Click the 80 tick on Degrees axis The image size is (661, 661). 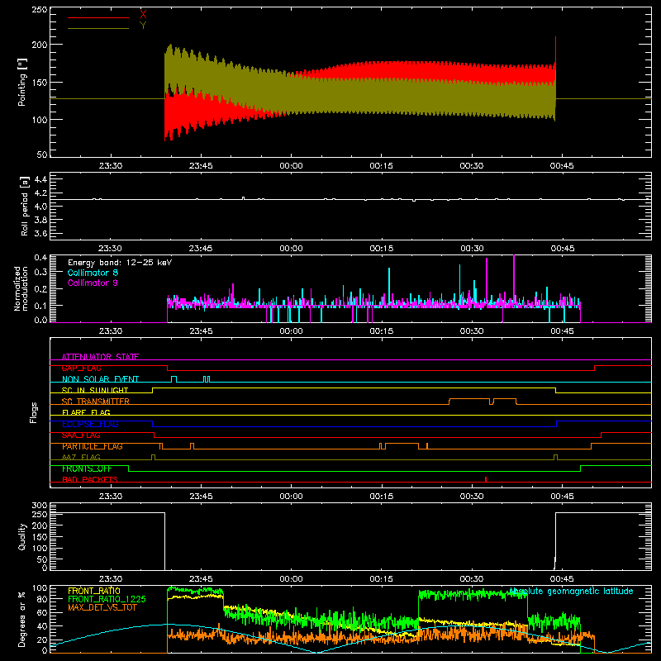click(42, 598)
